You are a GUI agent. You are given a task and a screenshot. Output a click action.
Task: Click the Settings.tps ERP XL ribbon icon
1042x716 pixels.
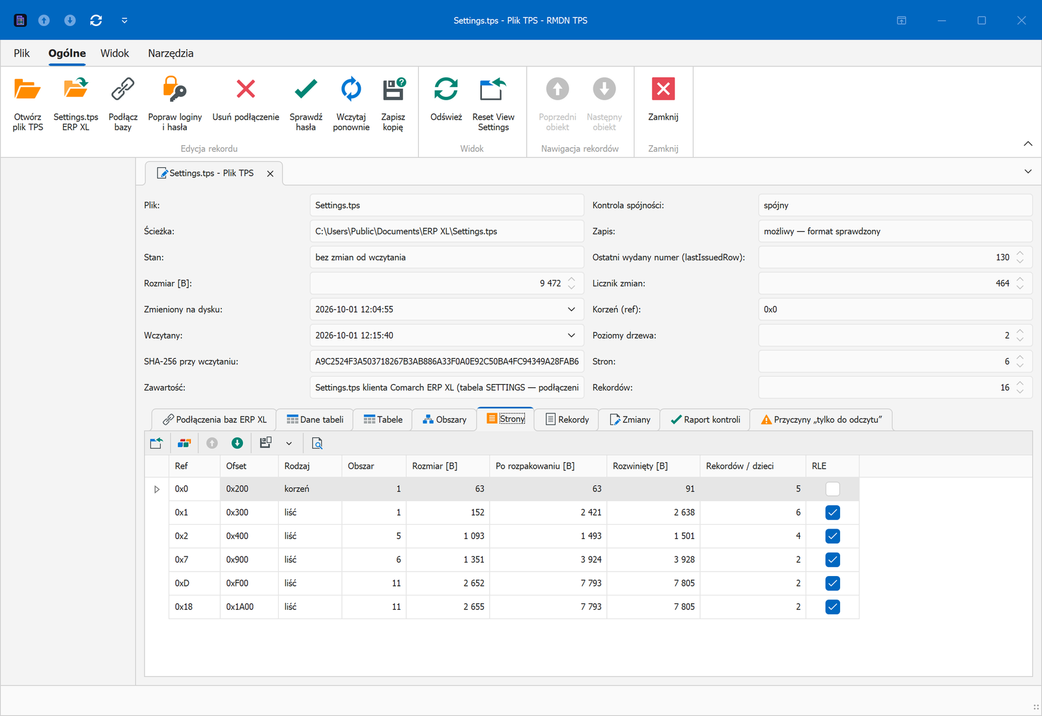(x=76, y=89)
